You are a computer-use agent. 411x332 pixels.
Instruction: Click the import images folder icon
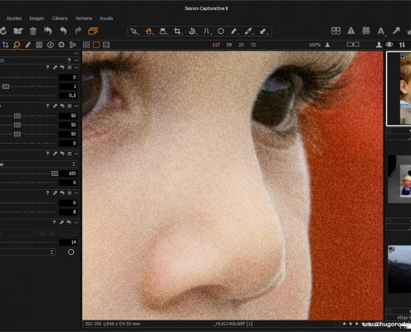(x=18, y=31)
